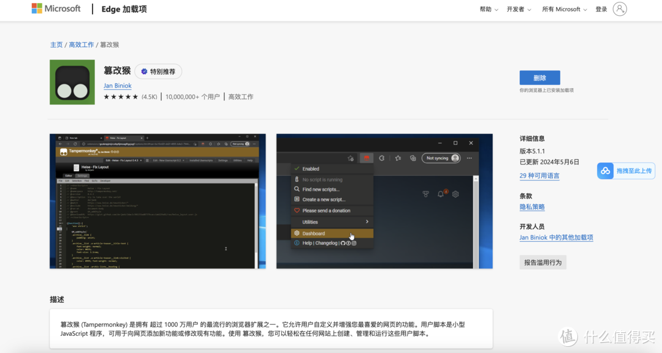Click Utilities submenu entry in screenshot

pyautogui.click(x=332, y=222)
